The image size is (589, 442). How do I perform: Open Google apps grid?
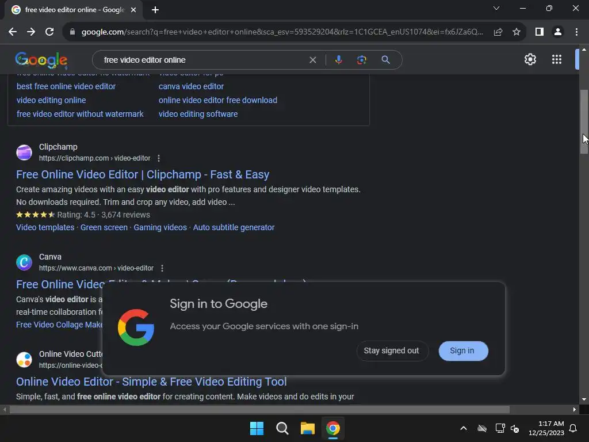click(557, 59)
